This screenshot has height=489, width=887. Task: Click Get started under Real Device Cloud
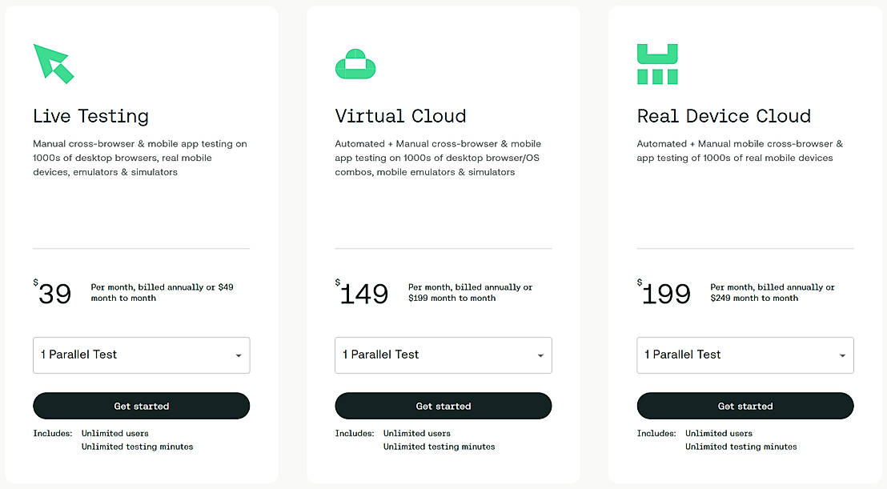click(745, 406)
